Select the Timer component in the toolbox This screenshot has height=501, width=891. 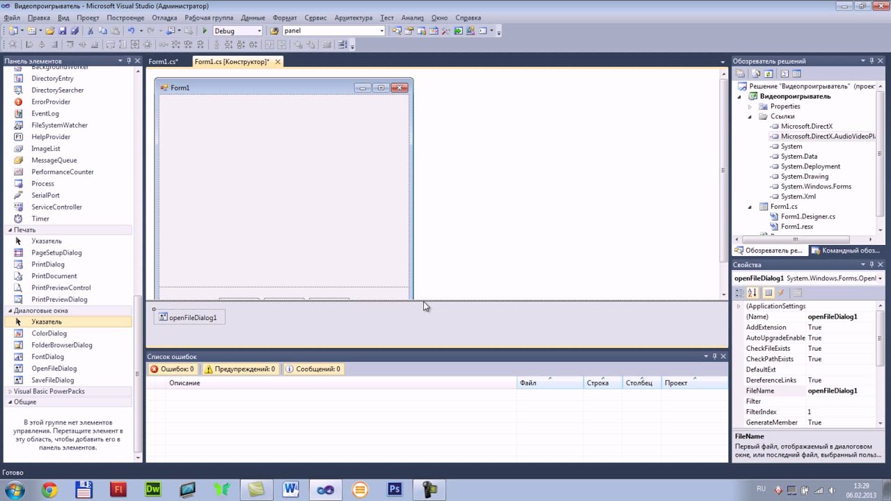(40, 218)
